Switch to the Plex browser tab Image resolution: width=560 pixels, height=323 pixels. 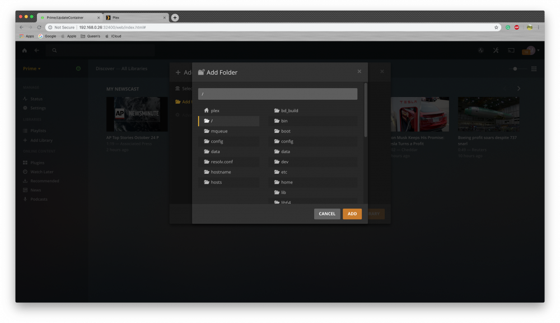(x=136, y=17)
